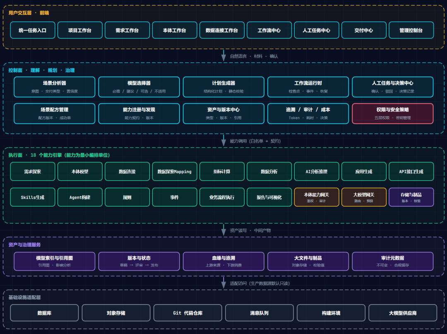Click the 血缘与追溯 service card
The width and height of the screenshot is (447, 334).
(x=223, y=261)
